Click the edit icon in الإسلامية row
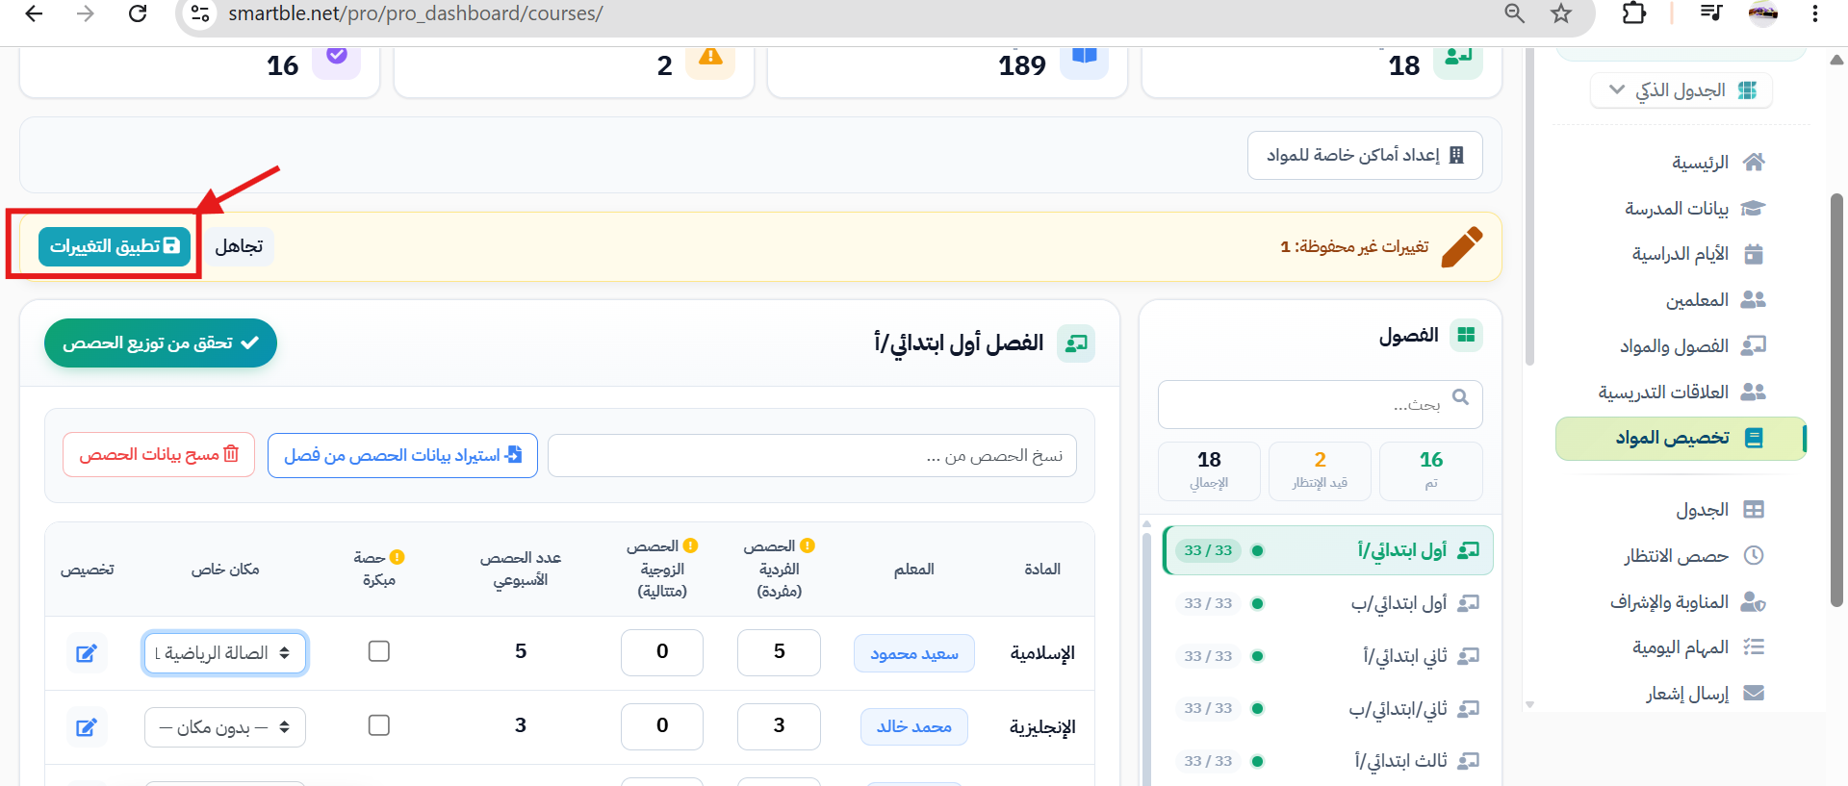This screenshot has width=1848, height=786. [x=87, y=653]
